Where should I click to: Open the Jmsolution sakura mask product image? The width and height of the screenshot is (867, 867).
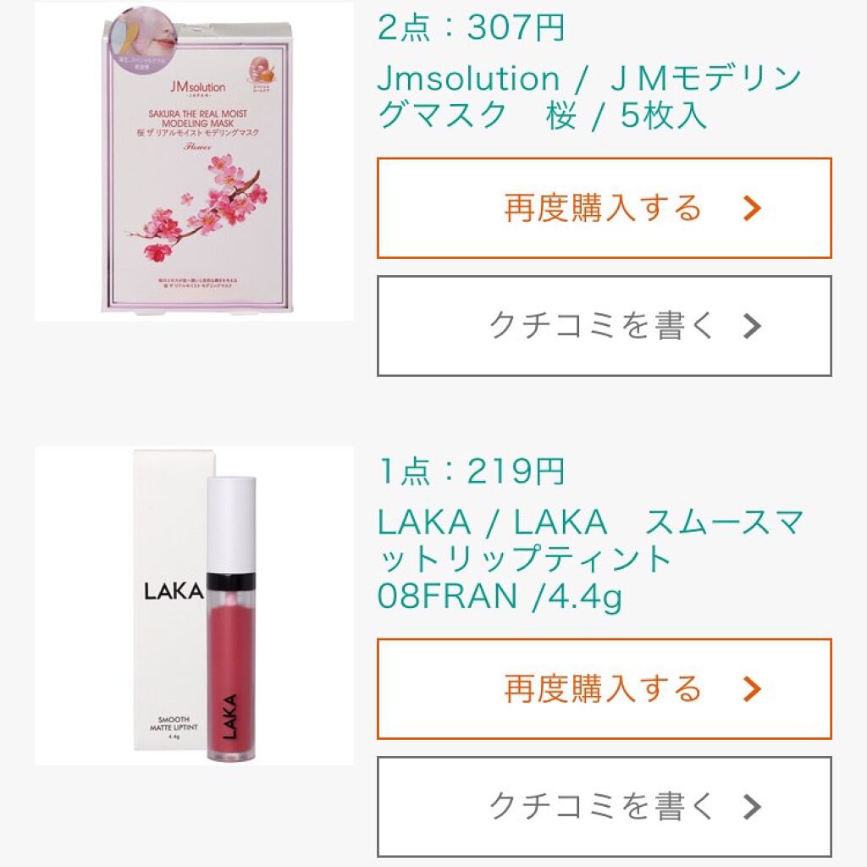coord(194,162)
